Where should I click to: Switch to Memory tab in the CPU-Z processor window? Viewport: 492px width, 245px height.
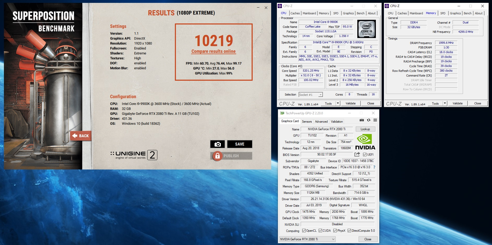[x=324, y=13]
